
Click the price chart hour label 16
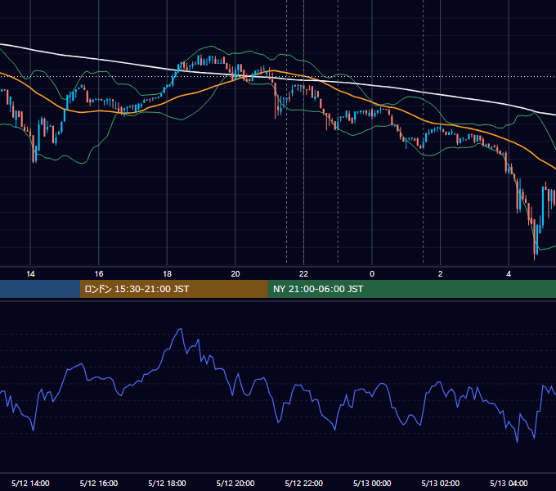(99, 274)
